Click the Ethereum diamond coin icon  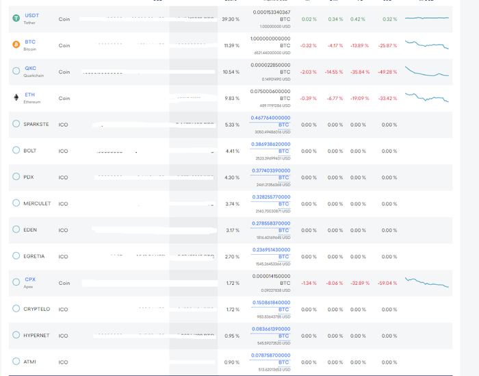tap(16, 98)
